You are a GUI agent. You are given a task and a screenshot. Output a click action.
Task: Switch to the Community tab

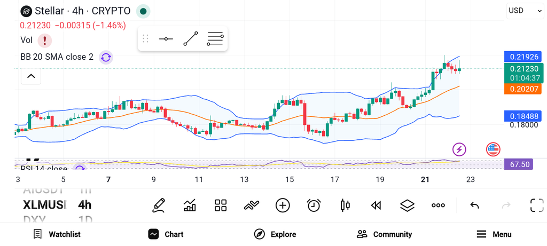pos(384,234)
